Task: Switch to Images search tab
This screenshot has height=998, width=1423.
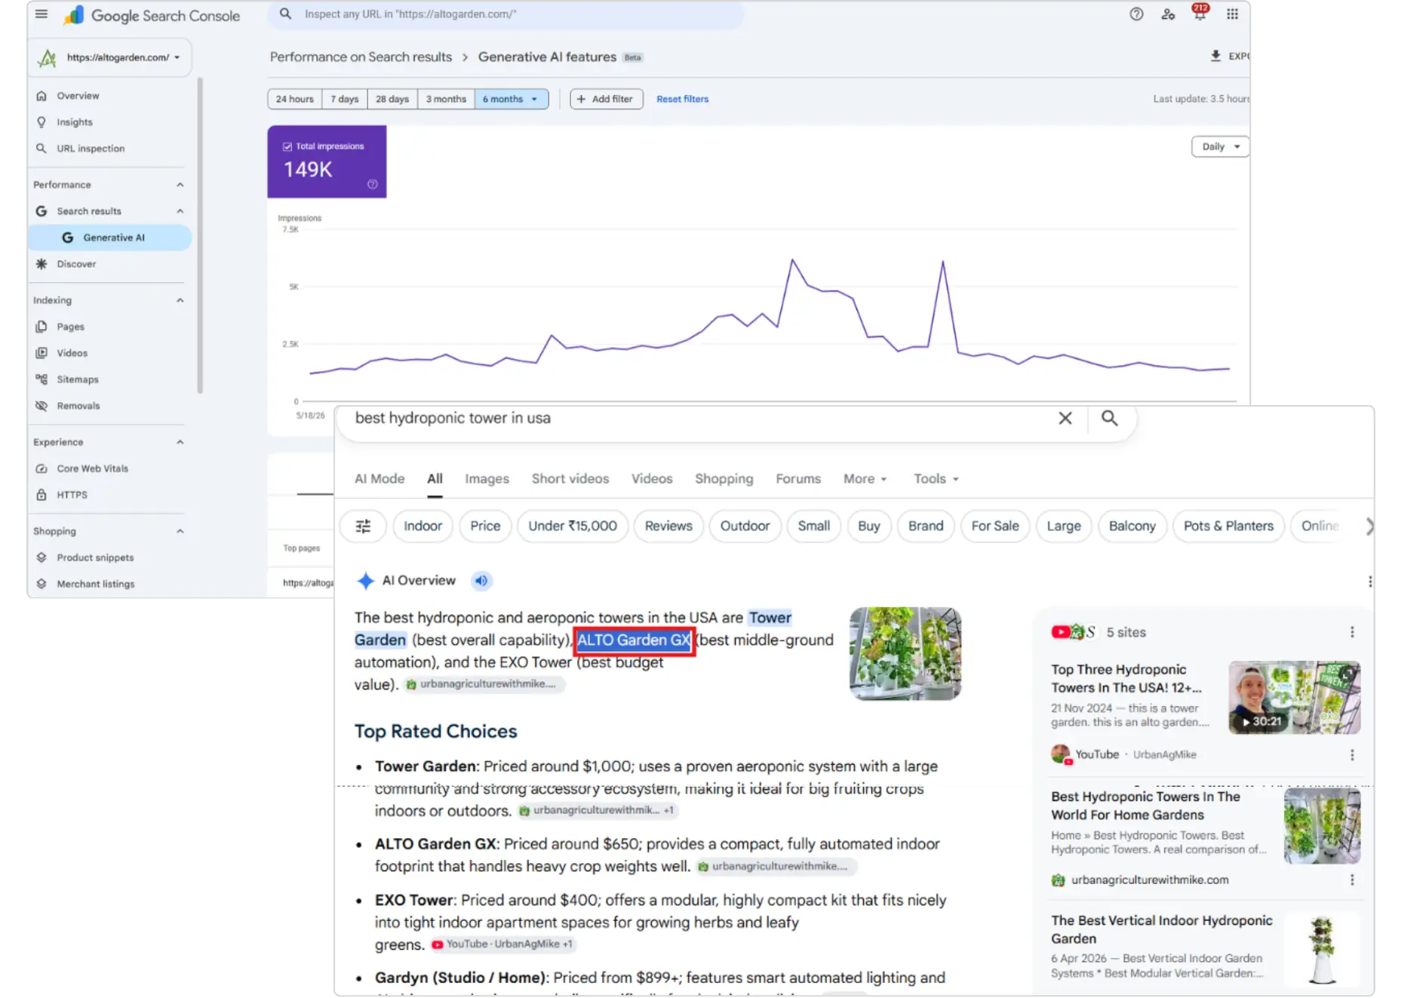Action: [487, 478]
